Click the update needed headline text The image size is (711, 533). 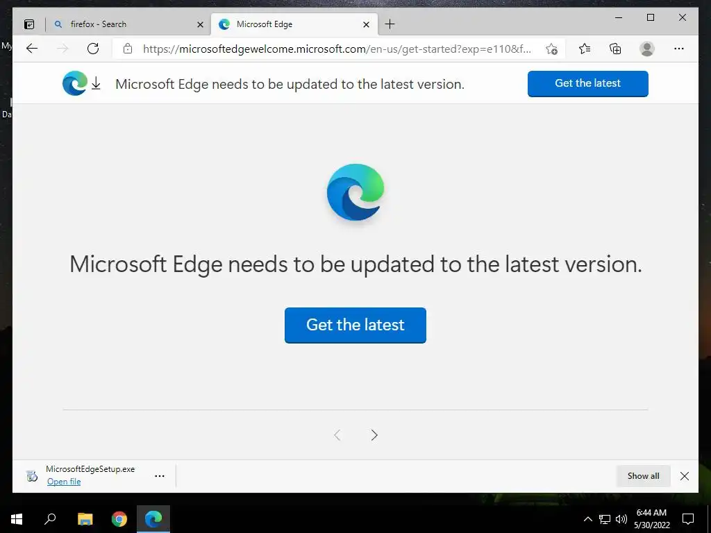click(x=355, y=264)
